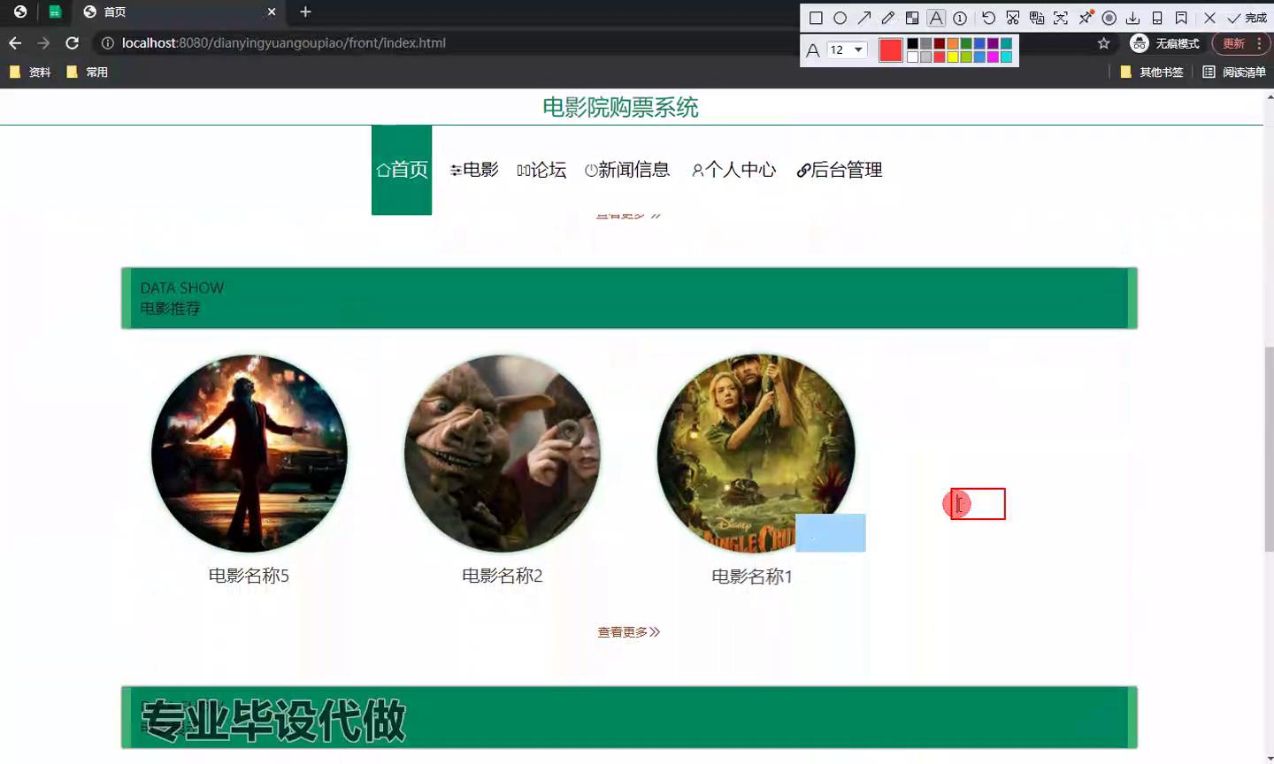The image size is (1274, 764).
Task: Click the page vertical scrollbar thumb
Action: [1269, 449]
